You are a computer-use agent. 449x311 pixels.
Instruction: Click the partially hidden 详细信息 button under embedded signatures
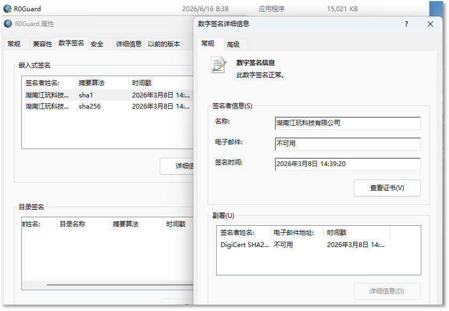coord(177,166)
